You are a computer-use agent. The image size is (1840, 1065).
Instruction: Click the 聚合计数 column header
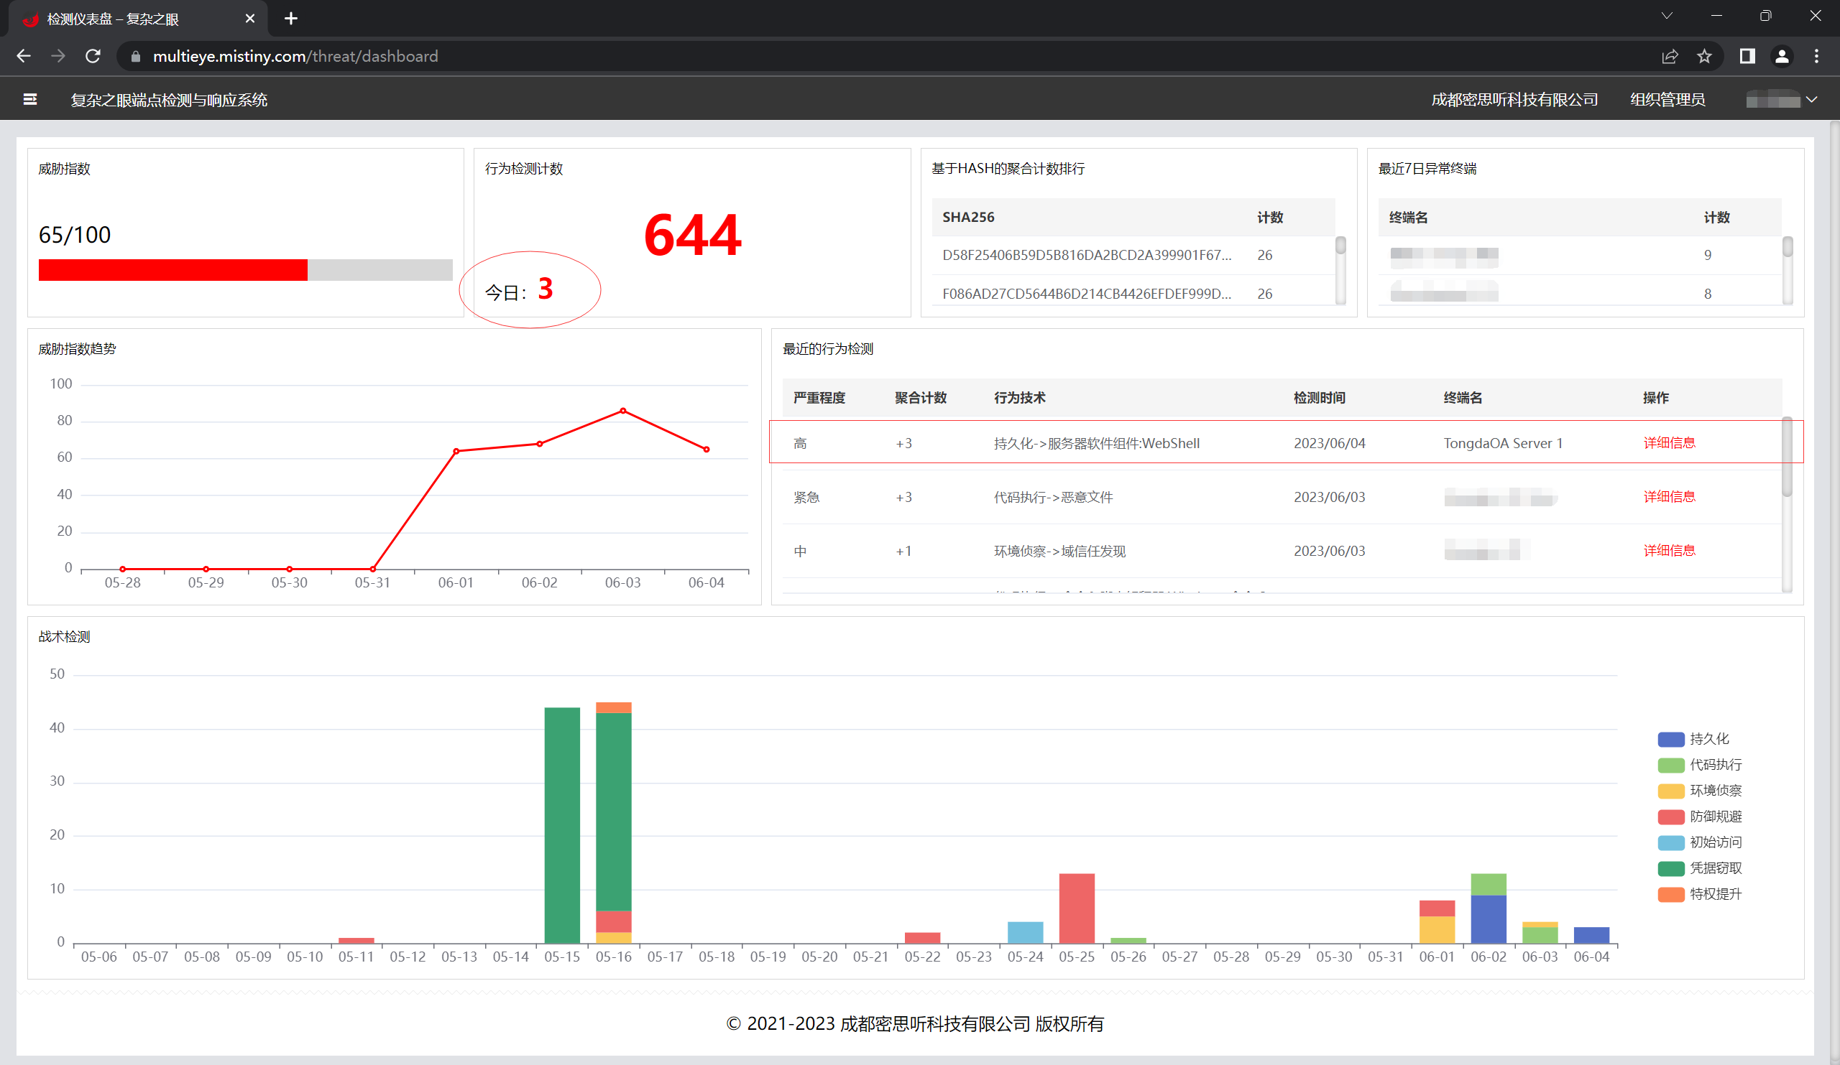pyautogui.click(x=921, y=398)
